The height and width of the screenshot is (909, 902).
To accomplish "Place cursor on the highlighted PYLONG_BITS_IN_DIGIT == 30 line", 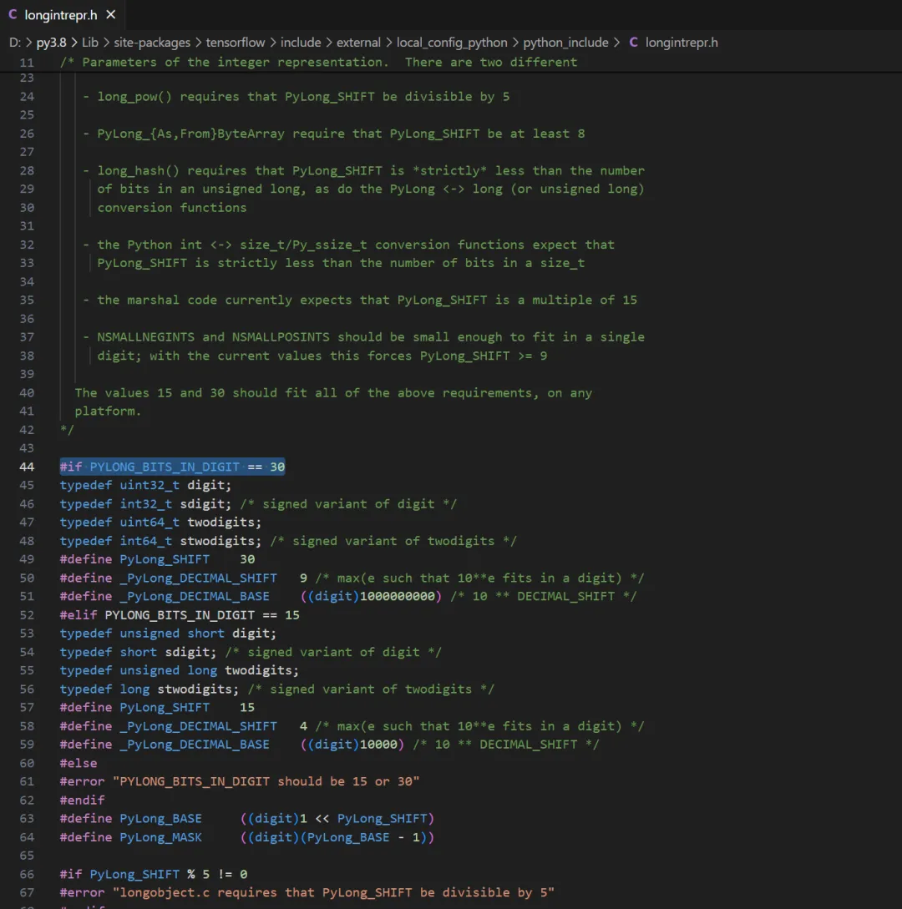I will pyautogui.click(x=172, y=467).
